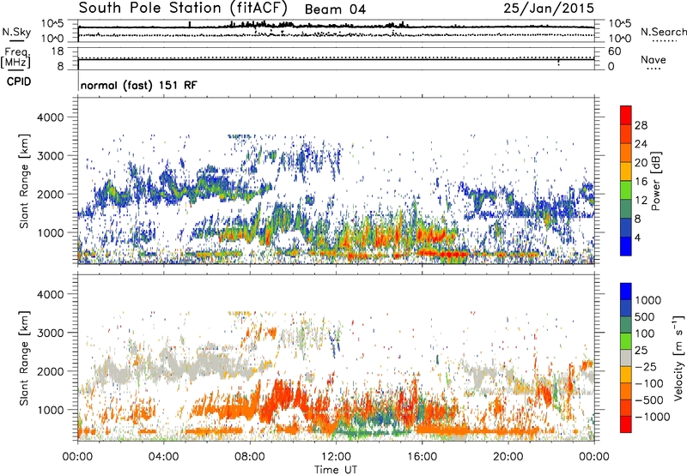Click the '60' Nave axis tick
The image size is (687, 475).
click(x=614, y=51)
